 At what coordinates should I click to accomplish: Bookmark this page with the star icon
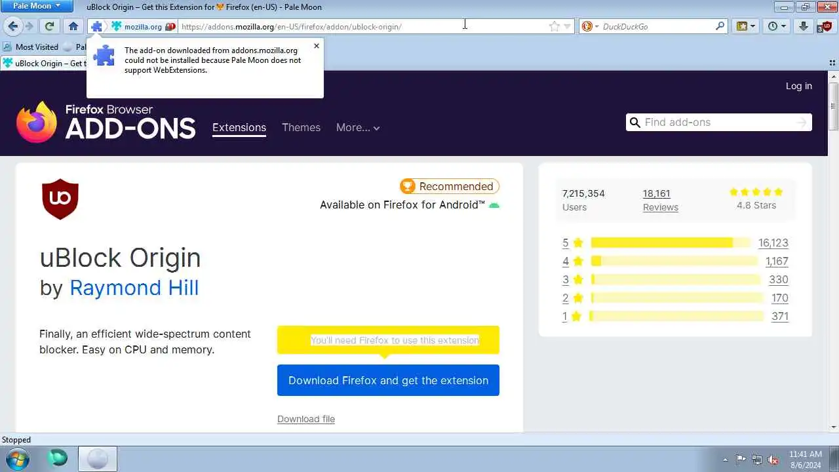coord(555,26)
